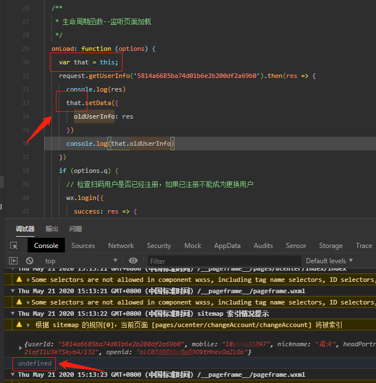376x383 pixels.
Task: Focus the console Filter field
Action: point(224,261)
